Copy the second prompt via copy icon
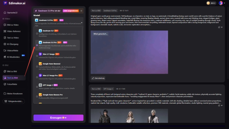 pyautogui.click(x=219, y=105)
